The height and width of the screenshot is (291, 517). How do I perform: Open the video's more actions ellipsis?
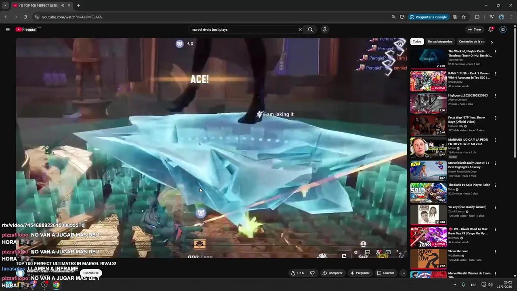click(403, 273)
